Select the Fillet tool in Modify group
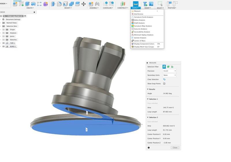The image size is (231, 162). (59, 4)
